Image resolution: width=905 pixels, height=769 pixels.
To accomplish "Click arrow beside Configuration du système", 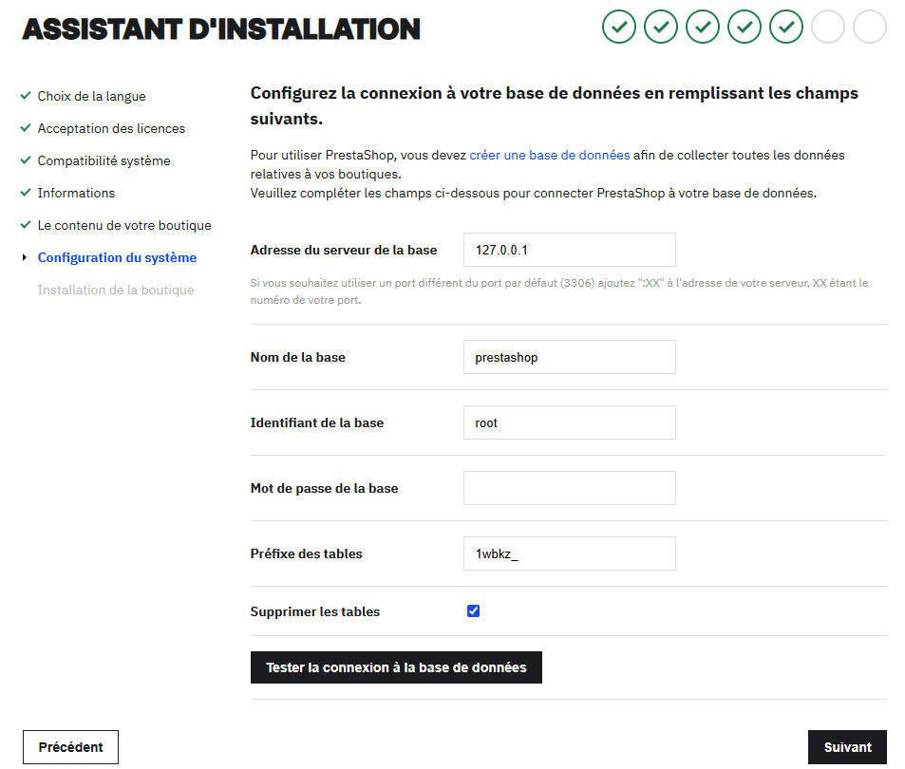I will coord(25,257).
